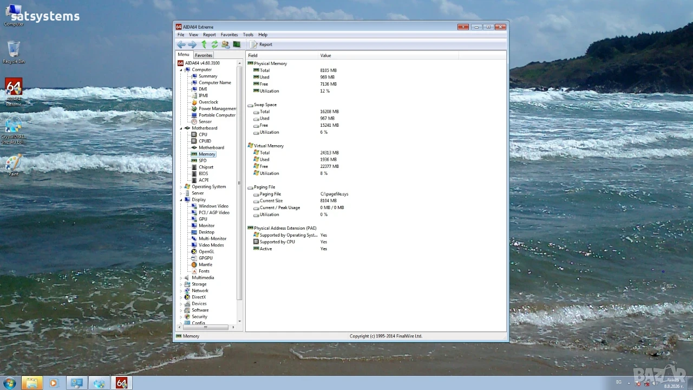This screenshot has width=693, height=390.
Task: Open Summary page icon in tree
Action: click(194, 76)
